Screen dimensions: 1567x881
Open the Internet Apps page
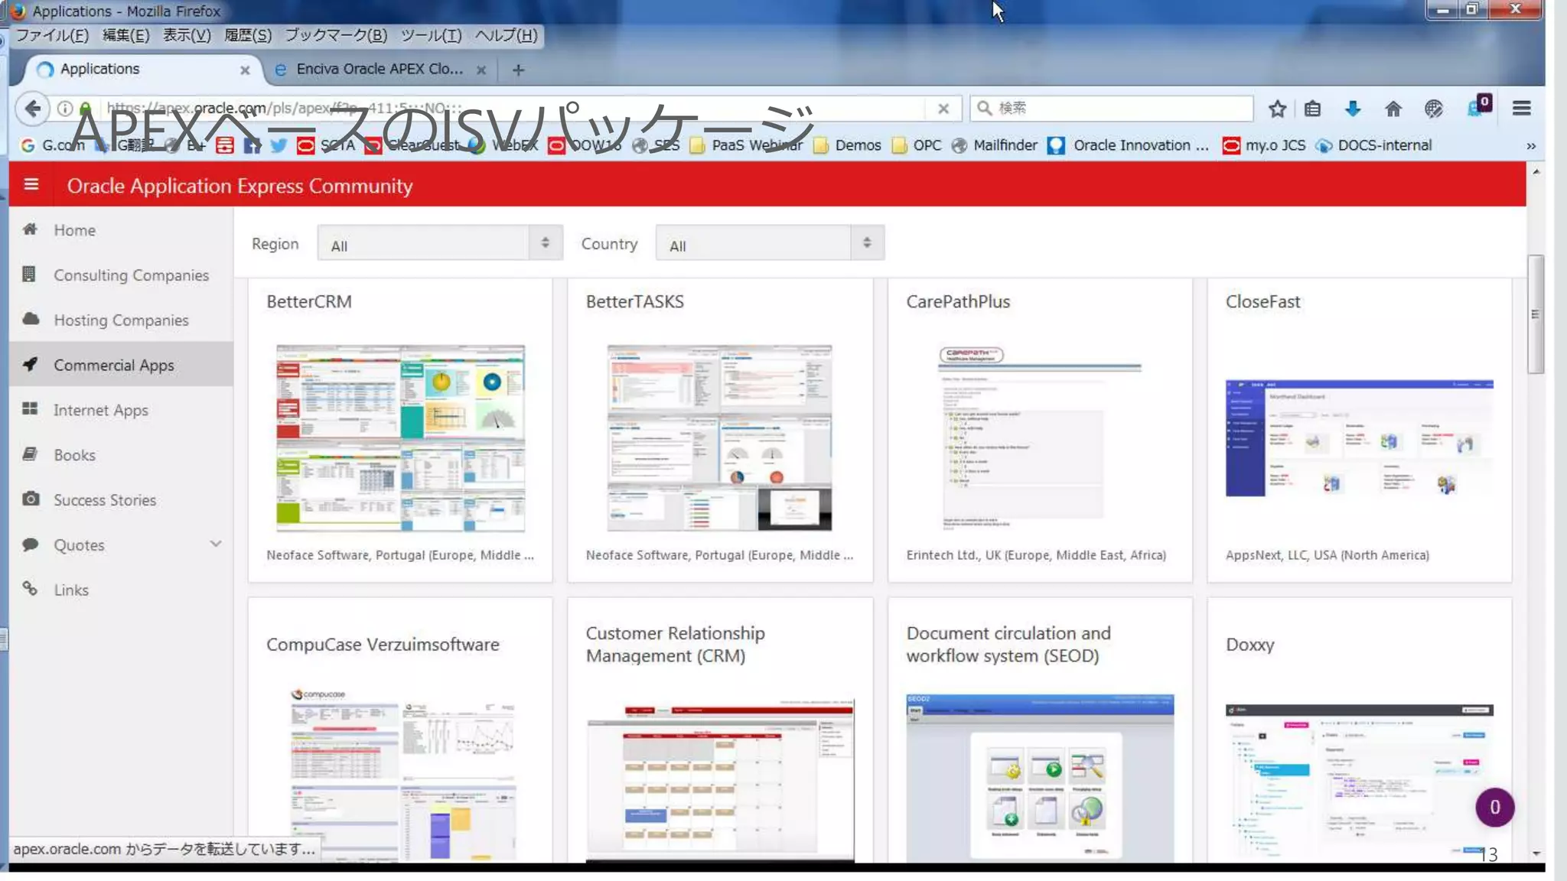(100, 411)
